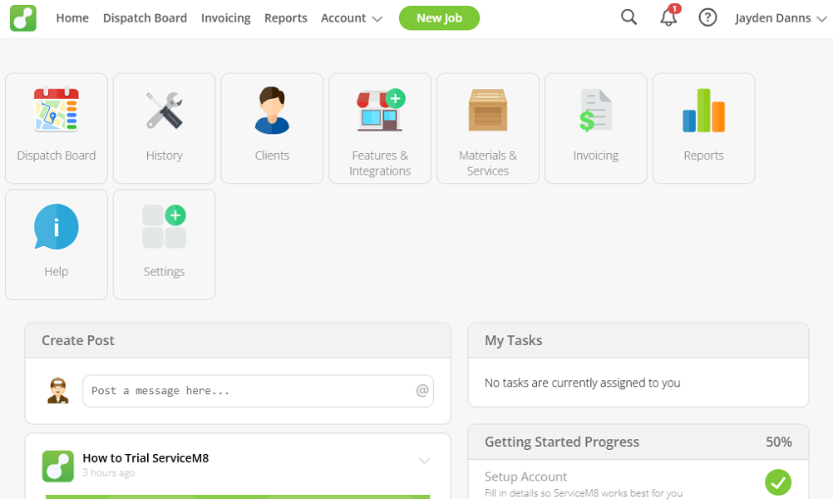
Task: Click the No tasks currently assigned message
Action: 582,383
